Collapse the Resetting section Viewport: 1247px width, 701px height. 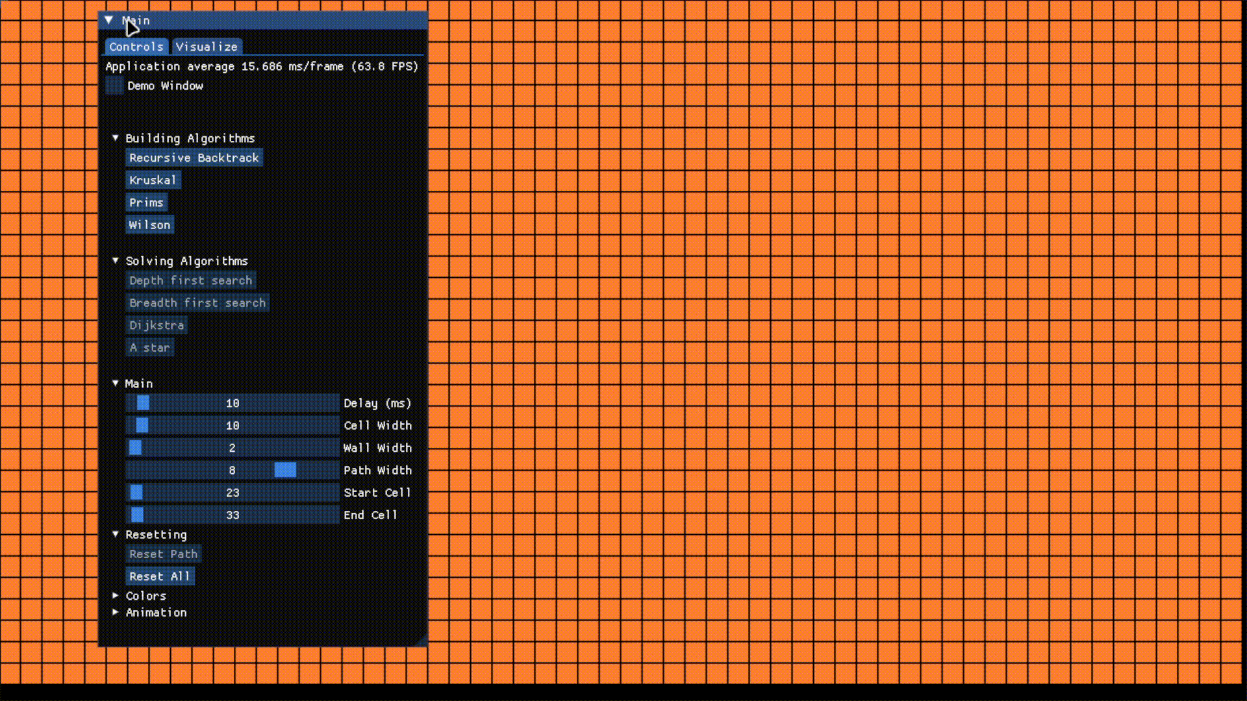(116, 534)
